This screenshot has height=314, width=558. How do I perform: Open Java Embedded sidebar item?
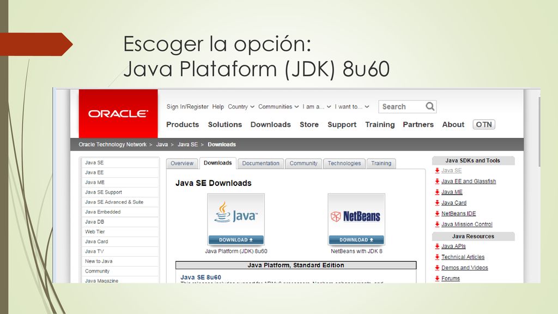click(120, 212)
